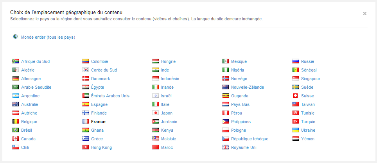Choose the Maroc link
The height and width of the screenshot is (163, 377).
167,147
